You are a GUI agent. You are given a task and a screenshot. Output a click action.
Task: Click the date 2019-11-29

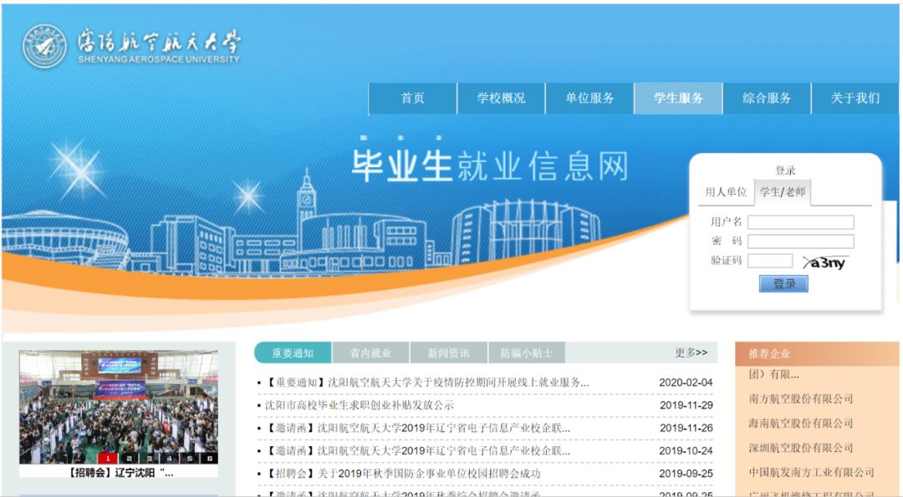point(686,406)
